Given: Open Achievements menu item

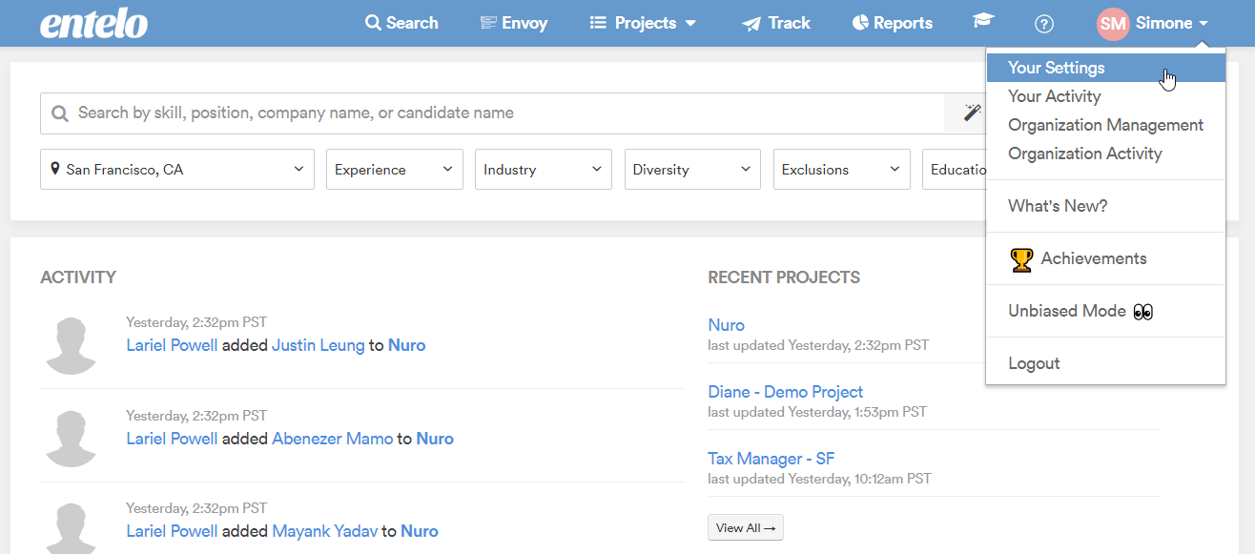Looking at the screenshot, I should [x=1105, y=258].
